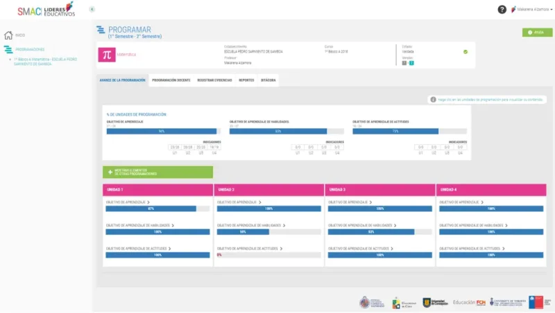Click the Universidad Católica de Valparaíso footer crest
Screen dimensions: 555x313
(372, 303)
